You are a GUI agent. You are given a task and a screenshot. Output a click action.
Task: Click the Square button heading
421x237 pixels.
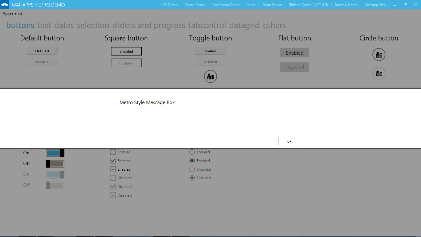[x=126, y=38]
